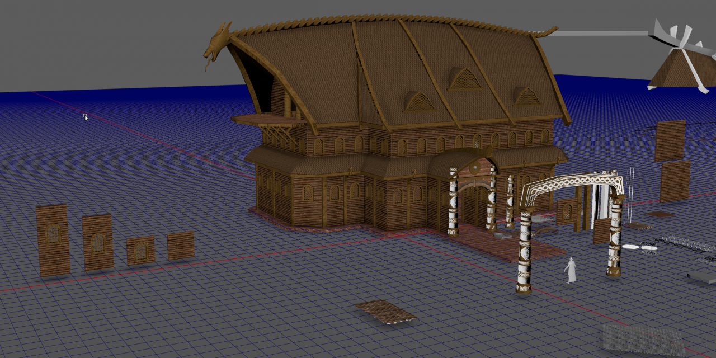Viewport: 716px width, 358px height.
Task: Select the dragon head roof ornament
Action: (x=217, y=44)
